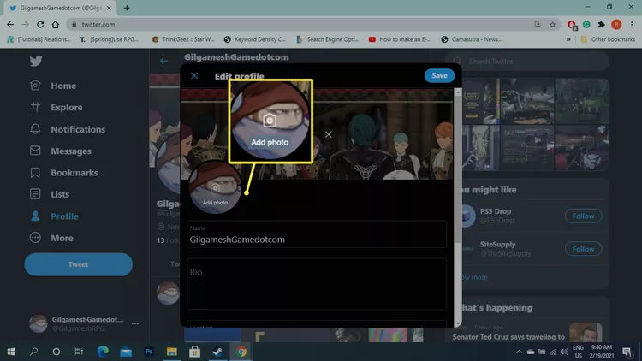Image resolution: width=642 pixels, height=361 pixels.
Task: Open the How to make an E-... bookmark
Action: 400,39
